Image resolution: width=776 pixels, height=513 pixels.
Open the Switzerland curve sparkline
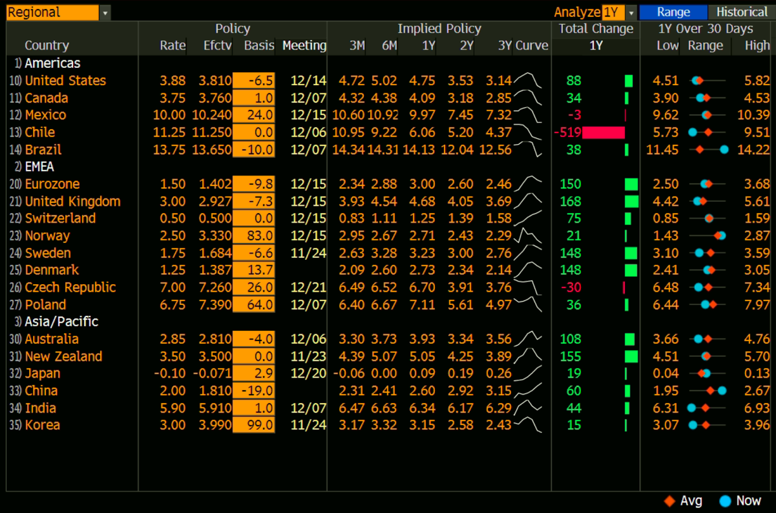click(x=528, y=218)
